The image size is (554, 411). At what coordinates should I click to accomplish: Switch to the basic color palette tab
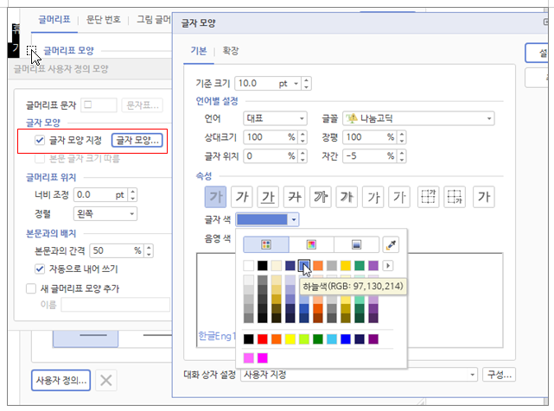click(266, 244)
